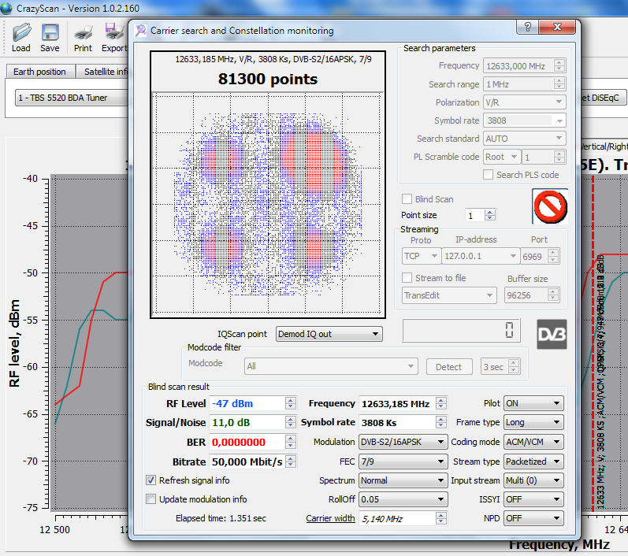Enable the Search PLS code checkbox
This screenshot has height=556, width=628.
[x=488, y=175]
